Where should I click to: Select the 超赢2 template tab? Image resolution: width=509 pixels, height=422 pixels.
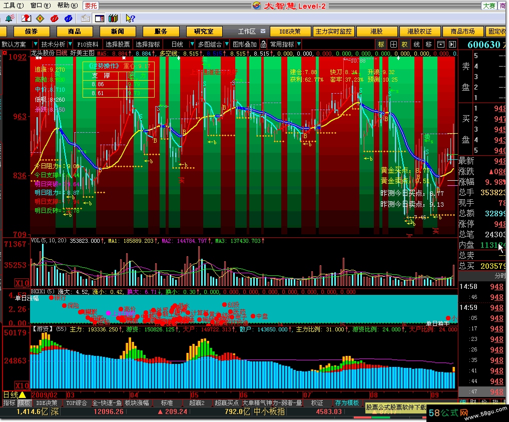coord(197,403)
